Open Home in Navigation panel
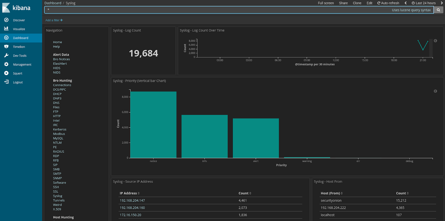 [x=58, y=42]
